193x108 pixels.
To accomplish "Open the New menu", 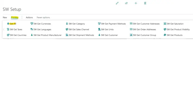I will 5,17.
